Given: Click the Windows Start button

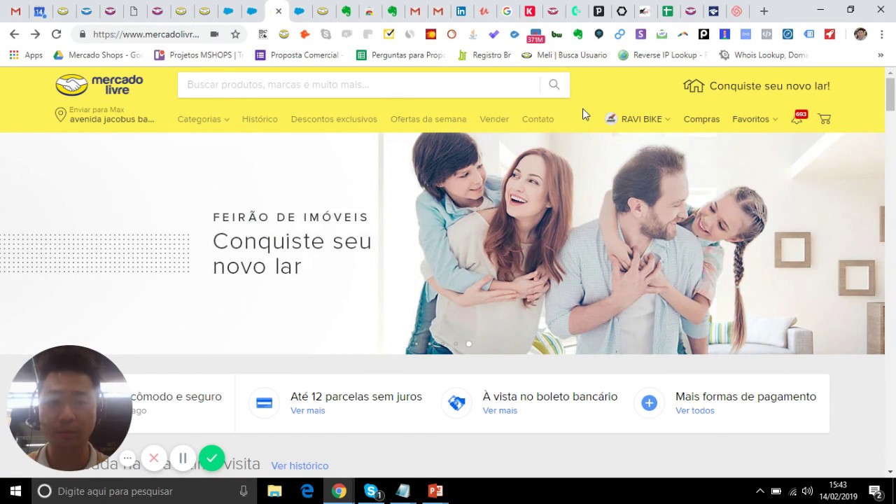Looking at the screenshot, I should click(x=15, y=491).
